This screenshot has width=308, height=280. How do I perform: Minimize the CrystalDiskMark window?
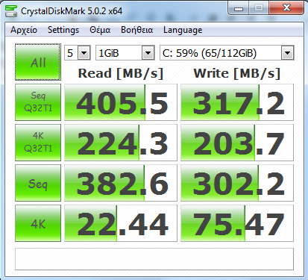tap(239, 8)
